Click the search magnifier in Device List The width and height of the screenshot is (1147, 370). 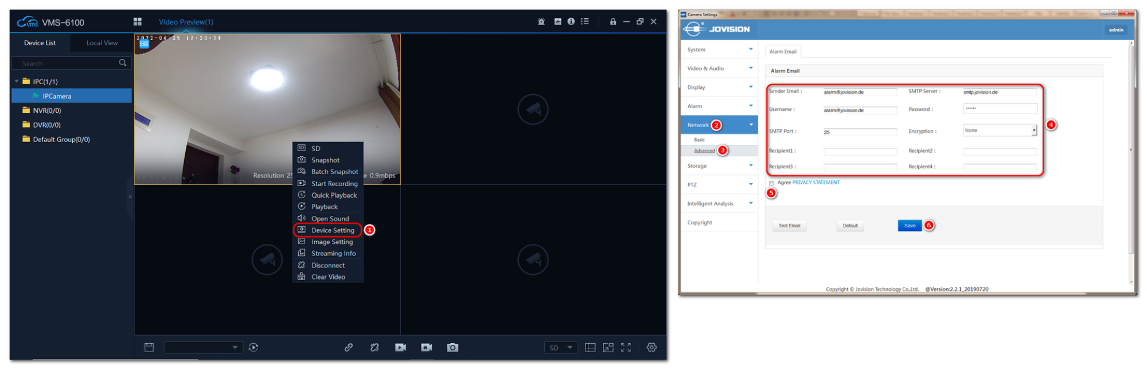click(123, 63)
